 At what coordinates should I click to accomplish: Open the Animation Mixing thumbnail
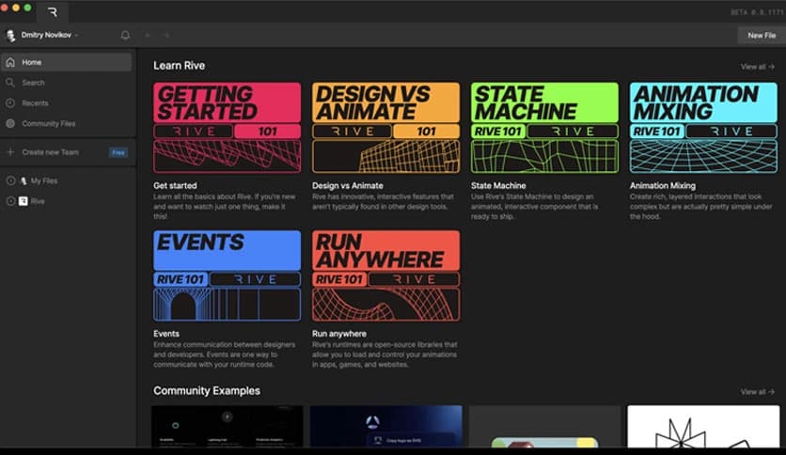pos(704,128)
